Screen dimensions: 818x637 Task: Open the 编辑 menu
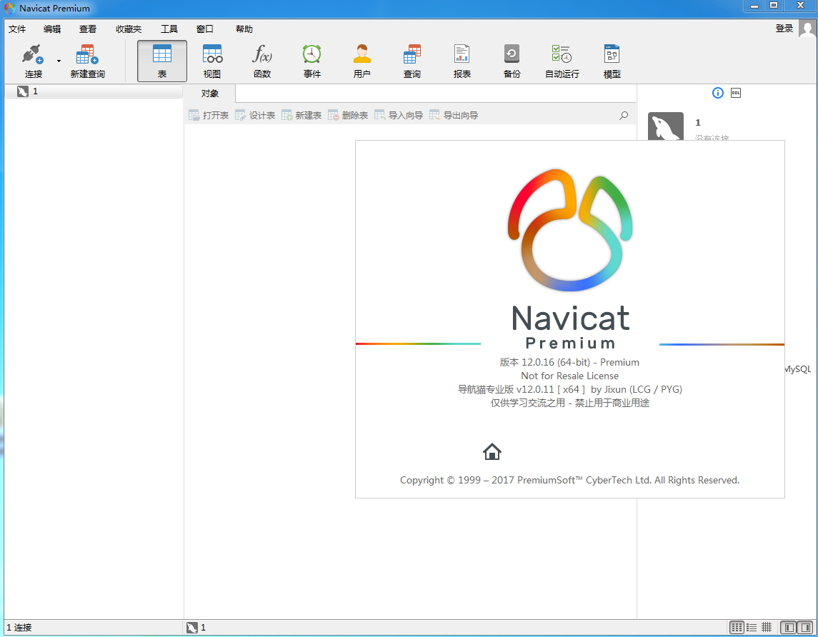click(52, 29)
